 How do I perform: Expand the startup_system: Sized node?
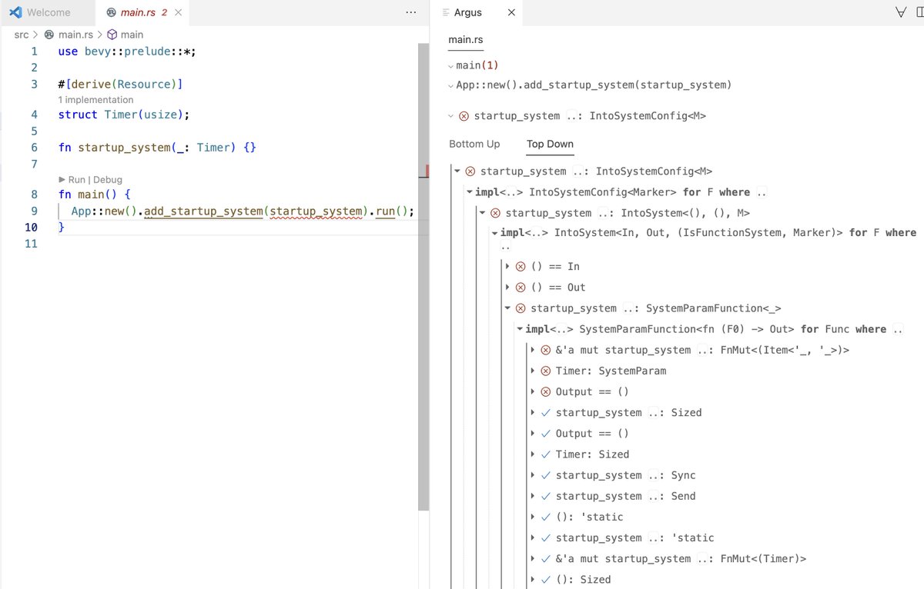pyautogui.click(x=533, y=412)
